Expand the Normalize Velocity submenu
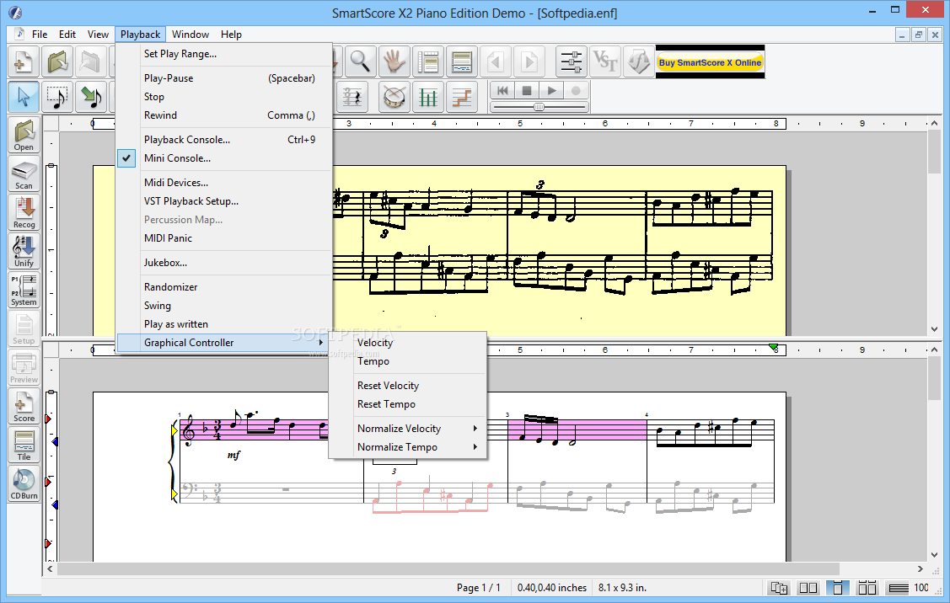 (420, 429)
